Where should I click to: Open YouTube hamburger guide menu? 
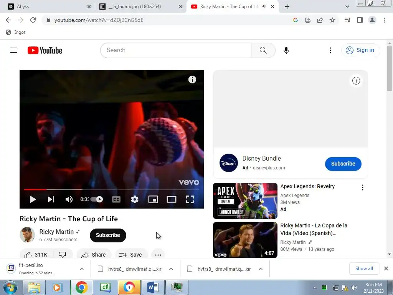click(14, 50)
